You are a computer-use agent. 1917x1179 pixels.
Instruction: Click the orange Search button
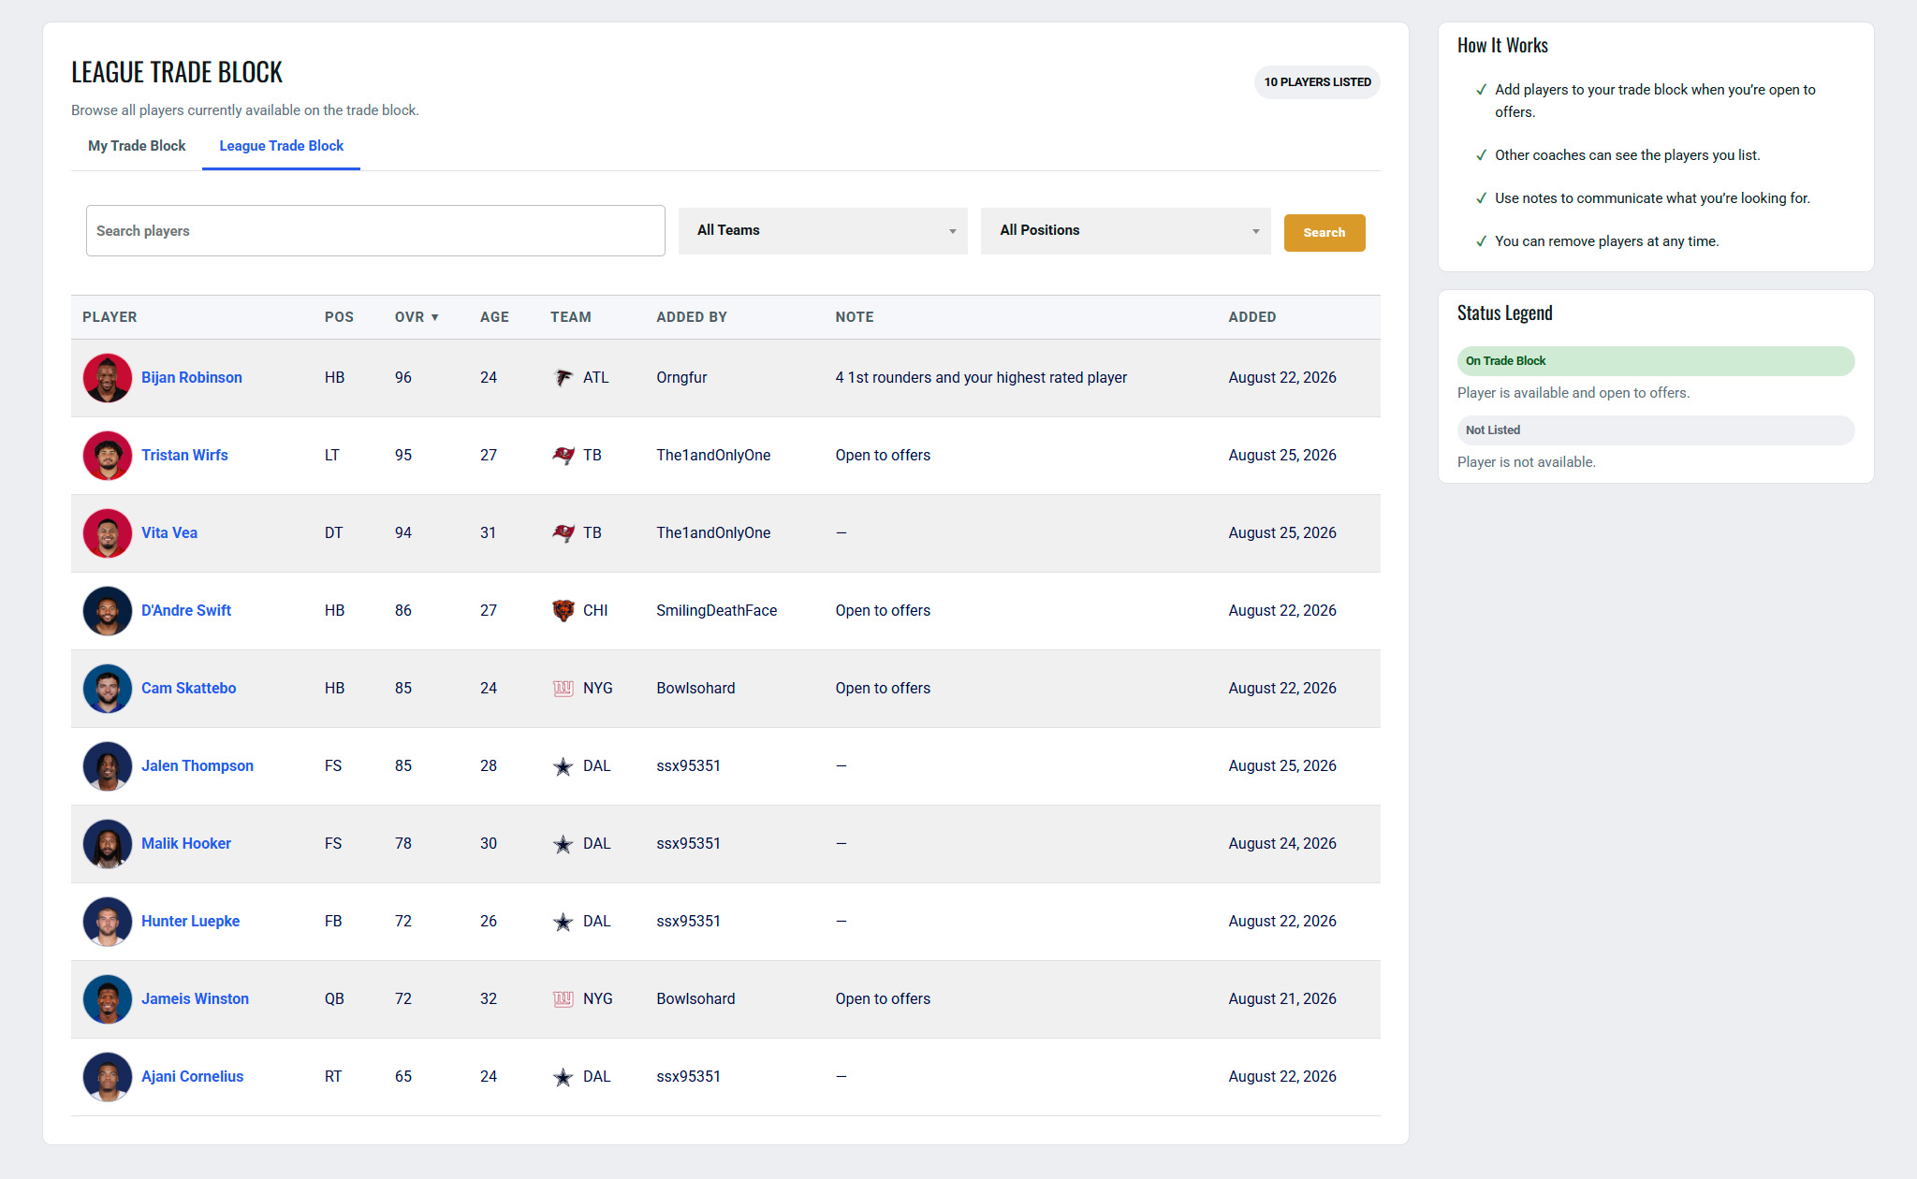coord(1324,232)
